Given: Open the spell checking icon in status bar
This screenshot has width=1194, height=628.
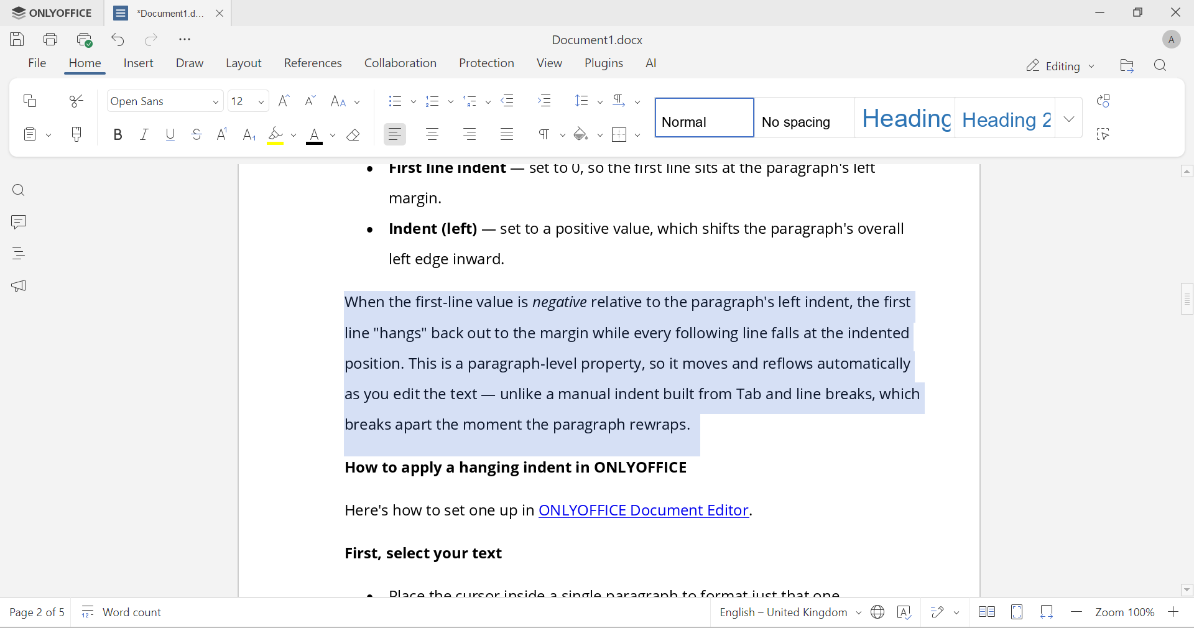Looking at the screenshot, I should coord(905,612).
